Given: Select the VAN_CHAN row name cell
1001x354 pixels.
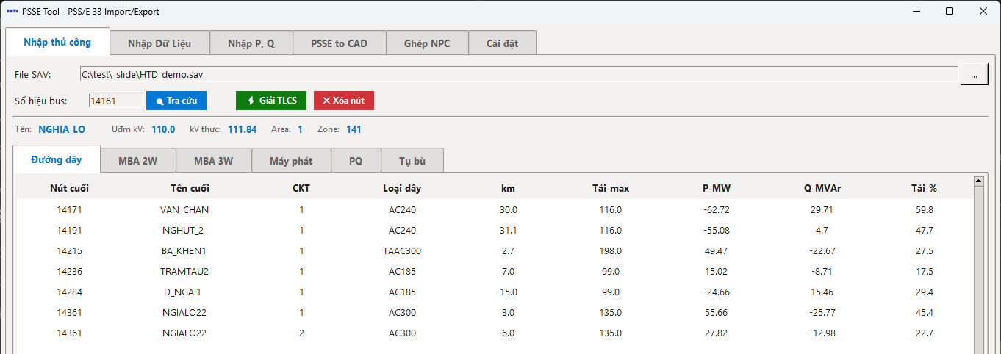Looking at the screenshot, I should tap(184, 209).
